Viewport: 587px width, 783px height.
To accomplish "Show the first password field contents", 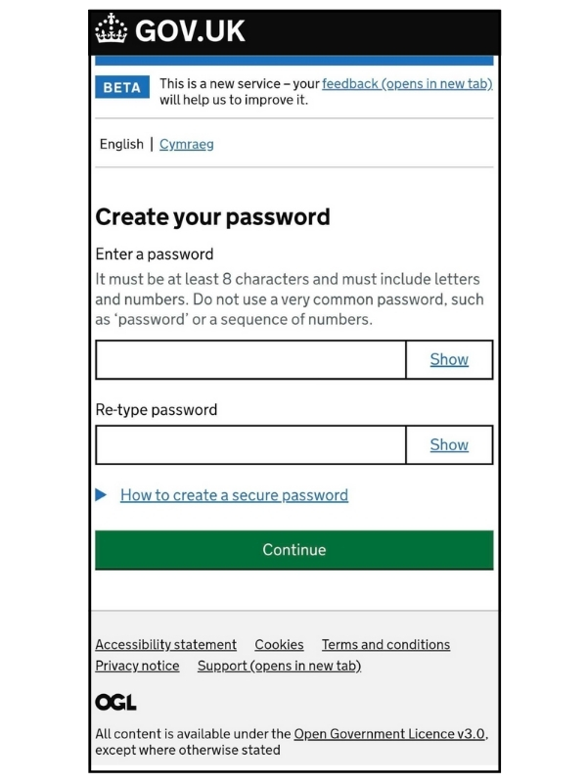I will pyautogui.click(x=449, y=359).
